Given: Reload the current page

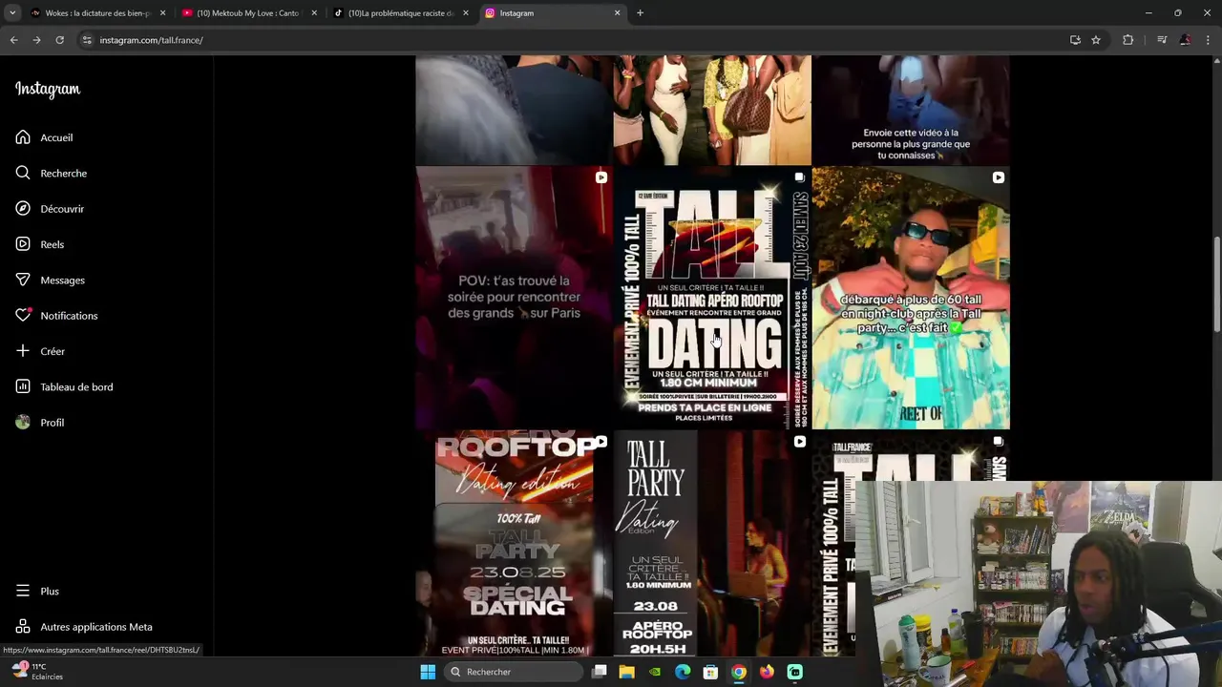Looking at the screenshot, I should point(59,40).
